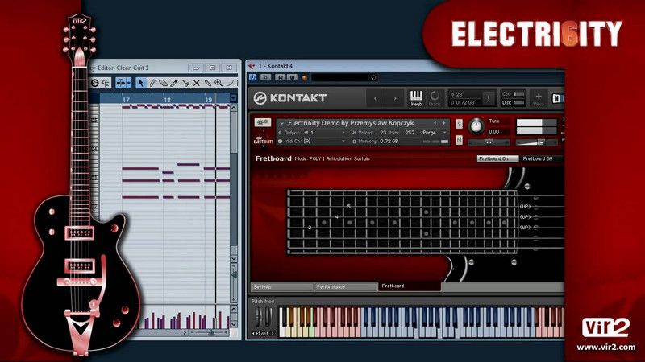Screen dimensions: 645x362
Task: Click the plugin preset name field
Action: tap(339, 77)
